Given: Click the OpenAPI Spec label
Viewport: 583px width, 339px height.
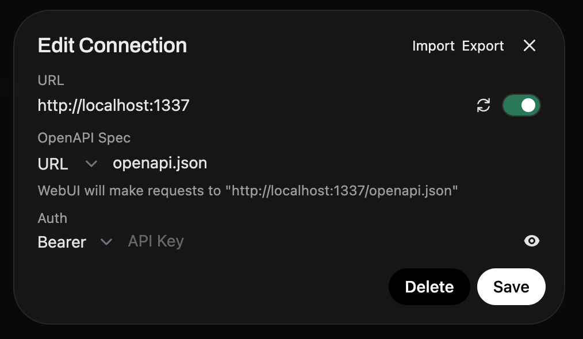Looking at the screenshot, I should [84, 138].
